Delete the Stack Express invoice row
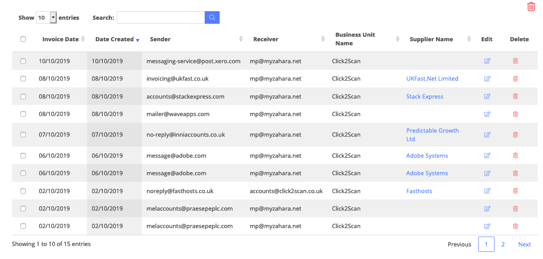Viewport: 543px width, 259px height. coord(515,96)
